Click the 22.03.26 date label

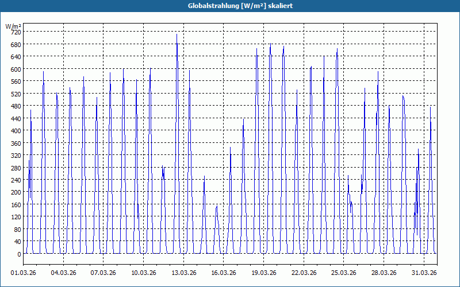tap(304, 273)
